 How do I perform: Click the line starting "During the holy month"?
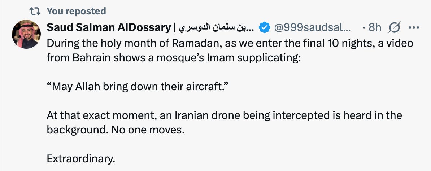point(230,43)
